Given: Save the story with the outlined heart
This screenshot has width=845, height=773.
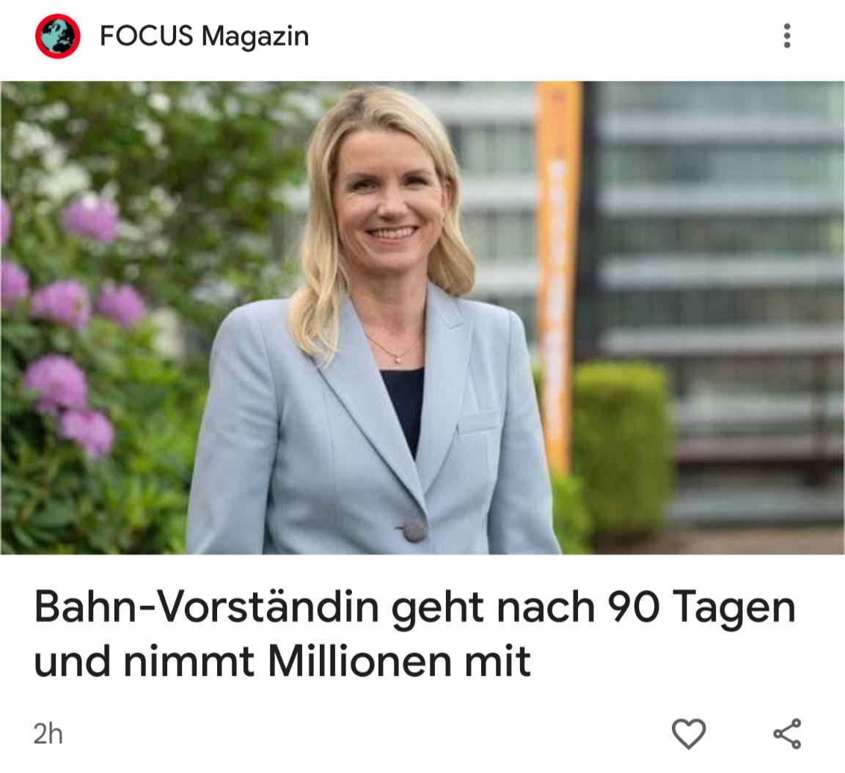Looking at the screenshot, I should coord(689,733).
